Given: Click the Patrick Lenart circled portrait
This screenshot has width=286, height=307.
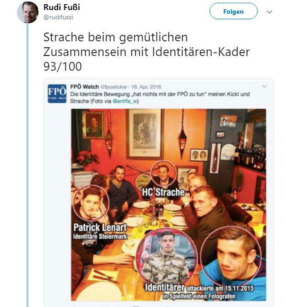Looking at the screenshot, I should point(91,203).
